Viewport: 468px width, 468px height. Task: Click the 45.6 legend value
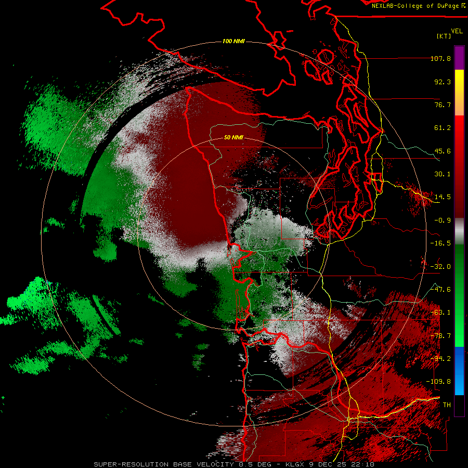point(443,151)
